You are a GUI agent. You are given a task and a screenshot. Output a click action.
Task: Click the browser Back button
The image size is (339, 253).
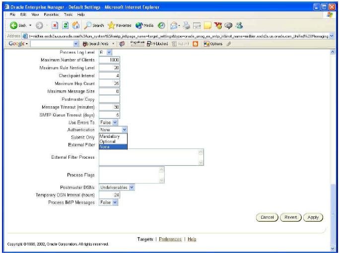pyautogui.click(x=18, y=25)
